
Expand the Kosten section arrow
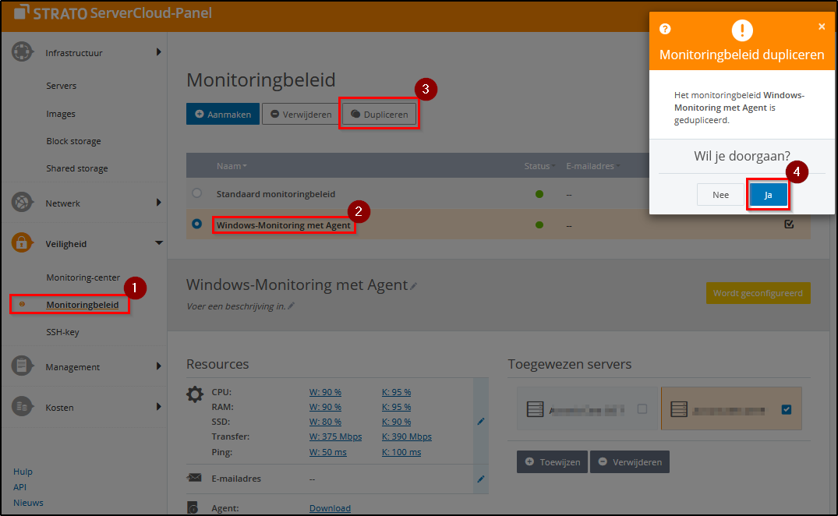(x=159, y=407)
